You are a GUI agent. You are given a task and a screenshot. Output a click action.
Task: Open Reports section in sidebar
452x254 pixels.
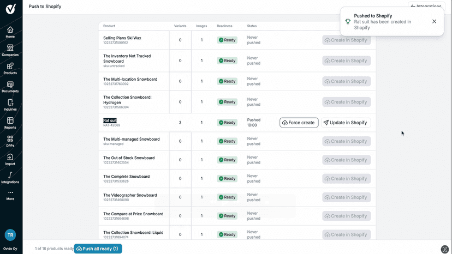[x=10, y=123]
